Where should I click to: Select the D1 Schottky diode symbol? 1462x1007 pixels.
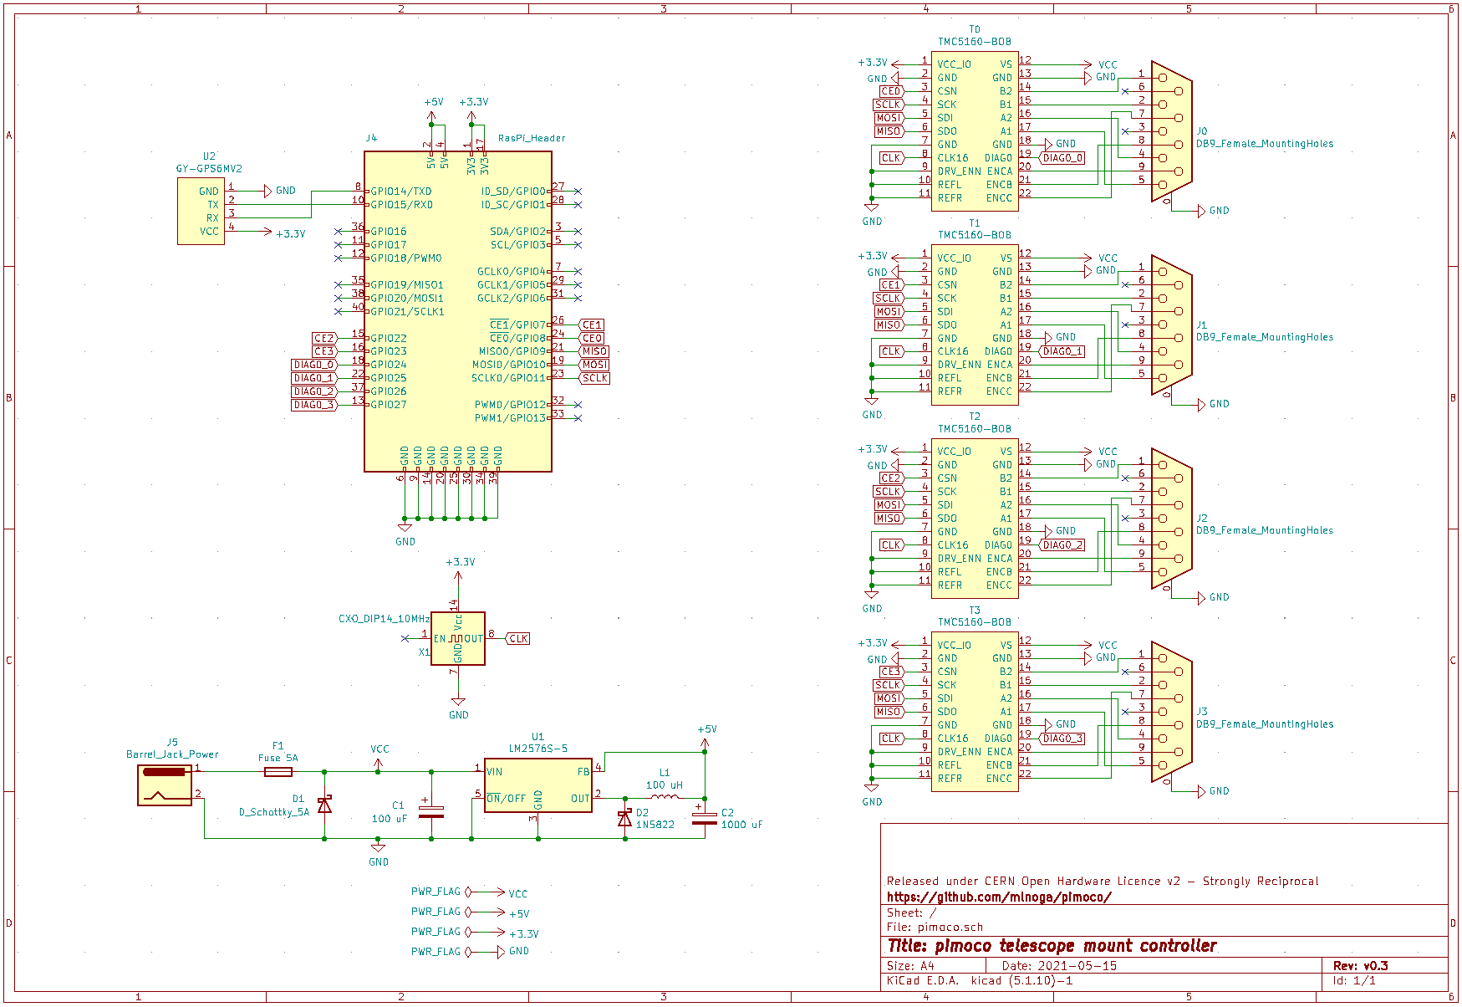[324, 805]
